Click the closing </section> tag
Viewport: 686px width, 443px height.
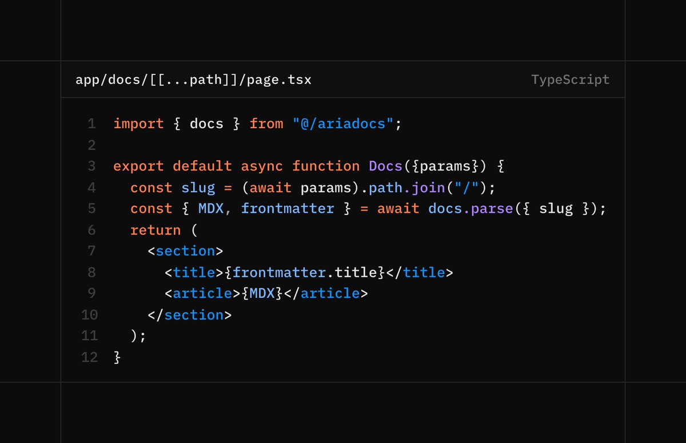pos(190,316)
